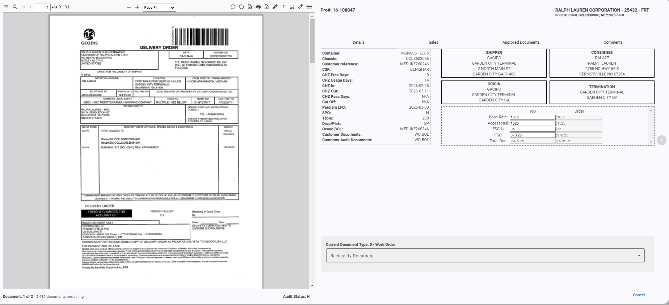Jump to the last page
The height and width of the screenshot is (305, 669).
tap(67, 7)
